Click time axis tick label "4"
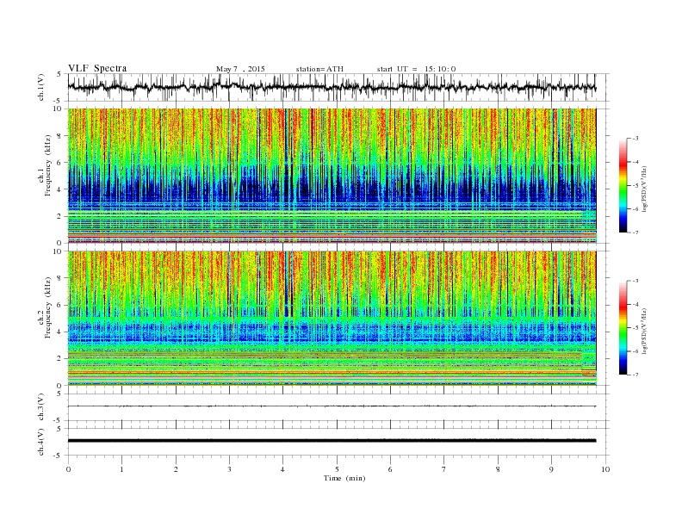This screenshot has height=527, width=682. click(x=282, y=469)
